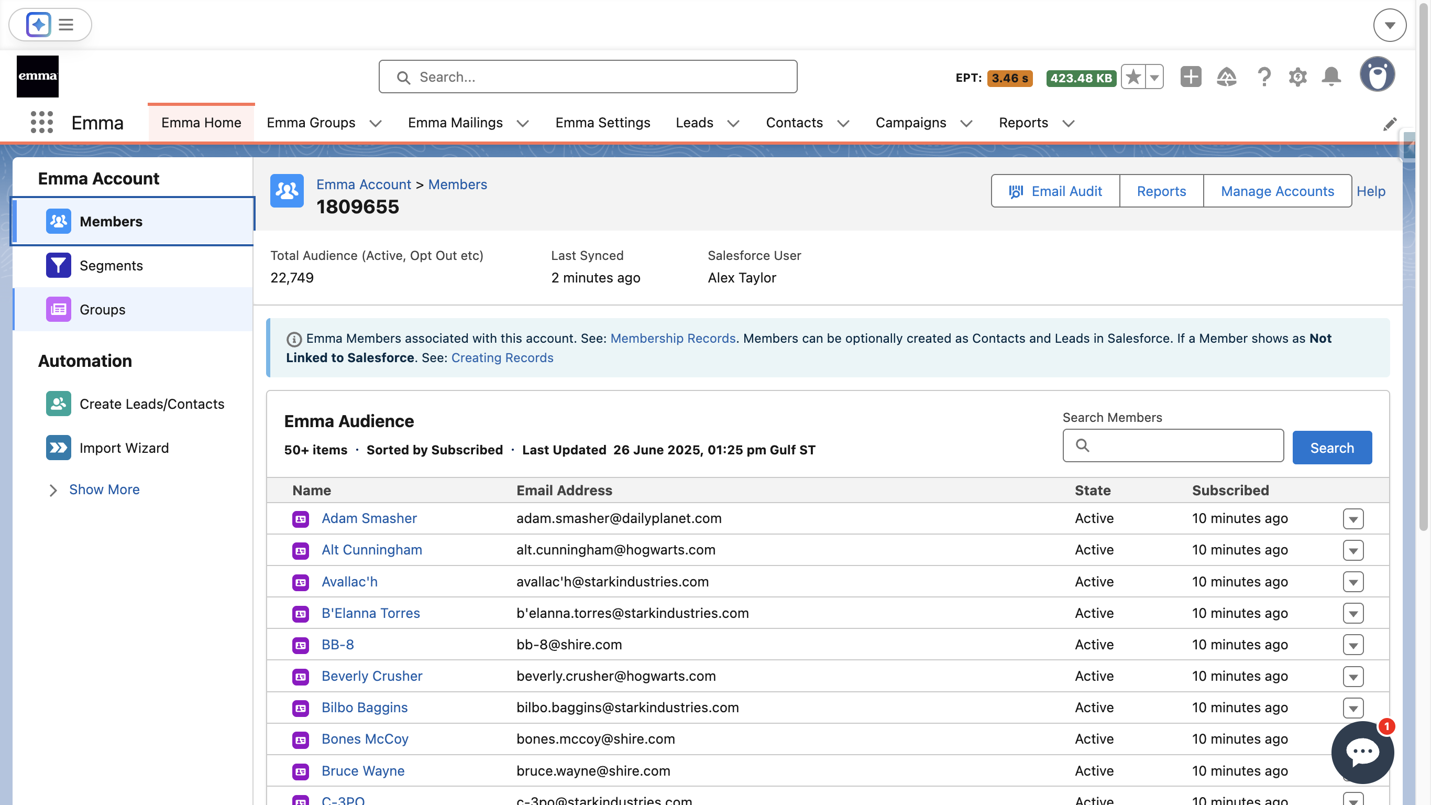This screenshot has height=805, width=1431.
Task: Click the Groups icon in sidebar
Action: click(58, 309)
